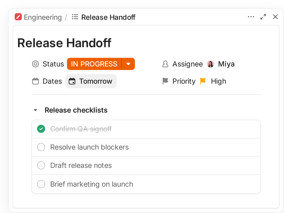The width and height of the screenshot is (284, 213).
Task: Click the Resolve launch blockers text
Action: point(90,147)
